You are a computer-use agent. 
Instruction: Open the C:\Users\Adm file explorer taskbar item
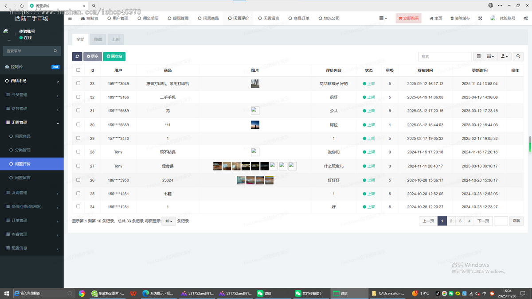coord(388,293)
